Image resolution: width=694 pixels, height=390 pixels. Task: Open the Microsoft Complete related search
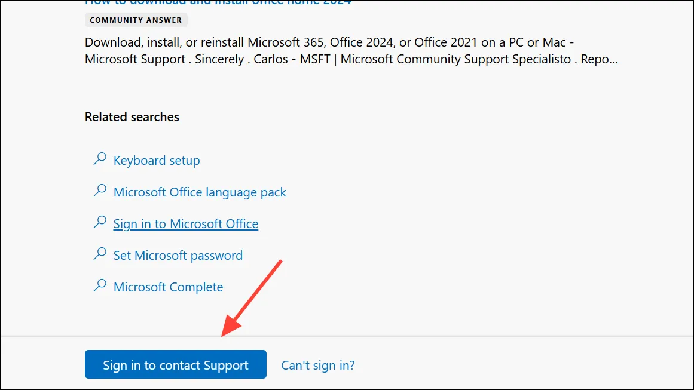tap(168, 287)
